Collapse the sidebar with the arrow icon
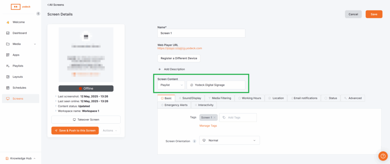390x164 pixels. click(38, 14)
